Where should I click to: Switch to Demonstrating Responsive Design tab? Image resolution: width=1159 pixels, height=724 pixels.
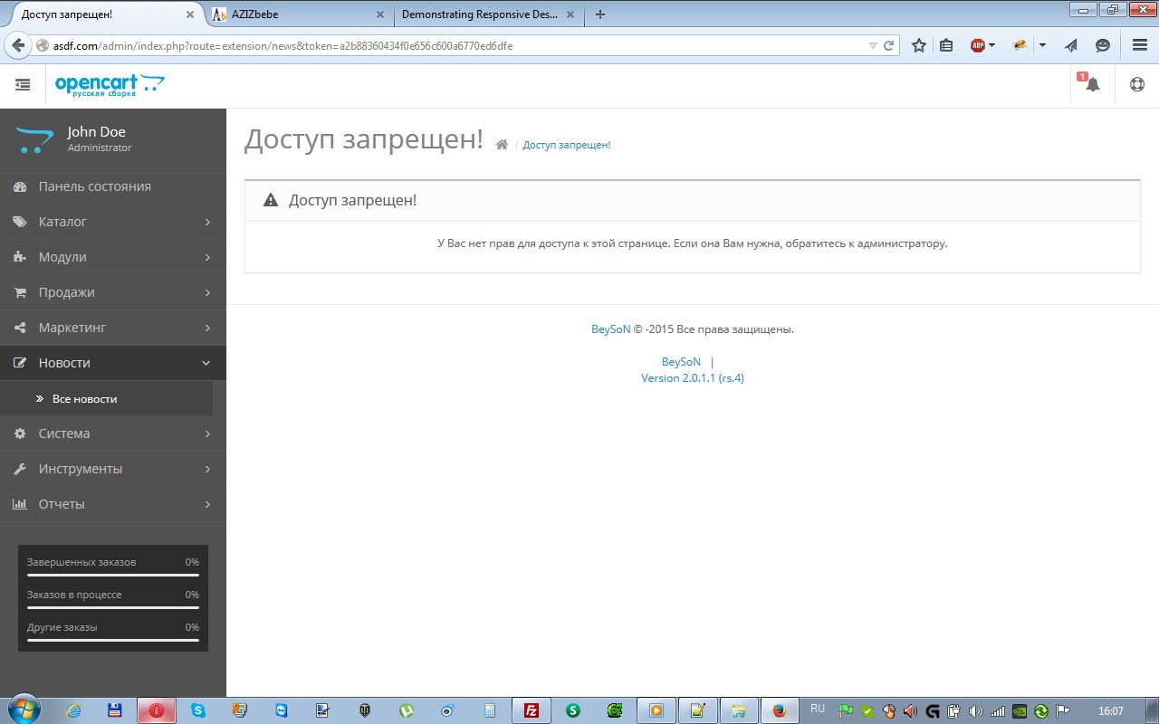click(489, 14)
